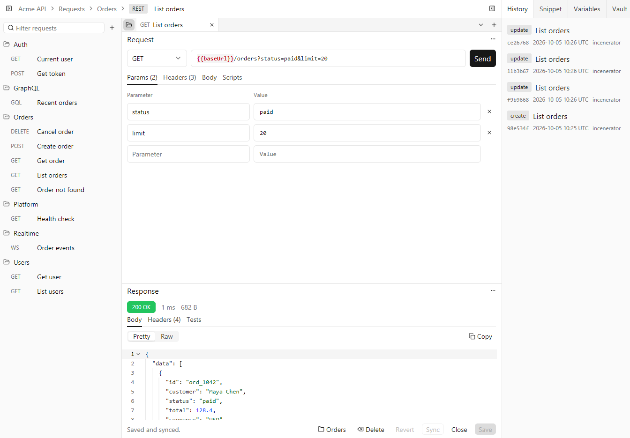Click the request URL input field
630x438 pixels.
point(328,59)
